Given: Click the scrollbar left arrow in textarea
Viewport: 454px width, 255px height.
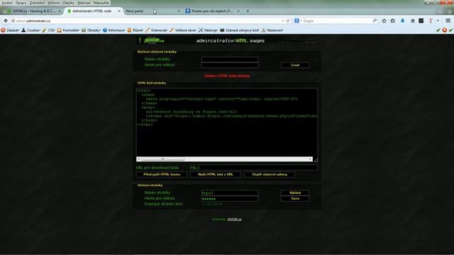Looking at the screenshot, I should 139,159.
